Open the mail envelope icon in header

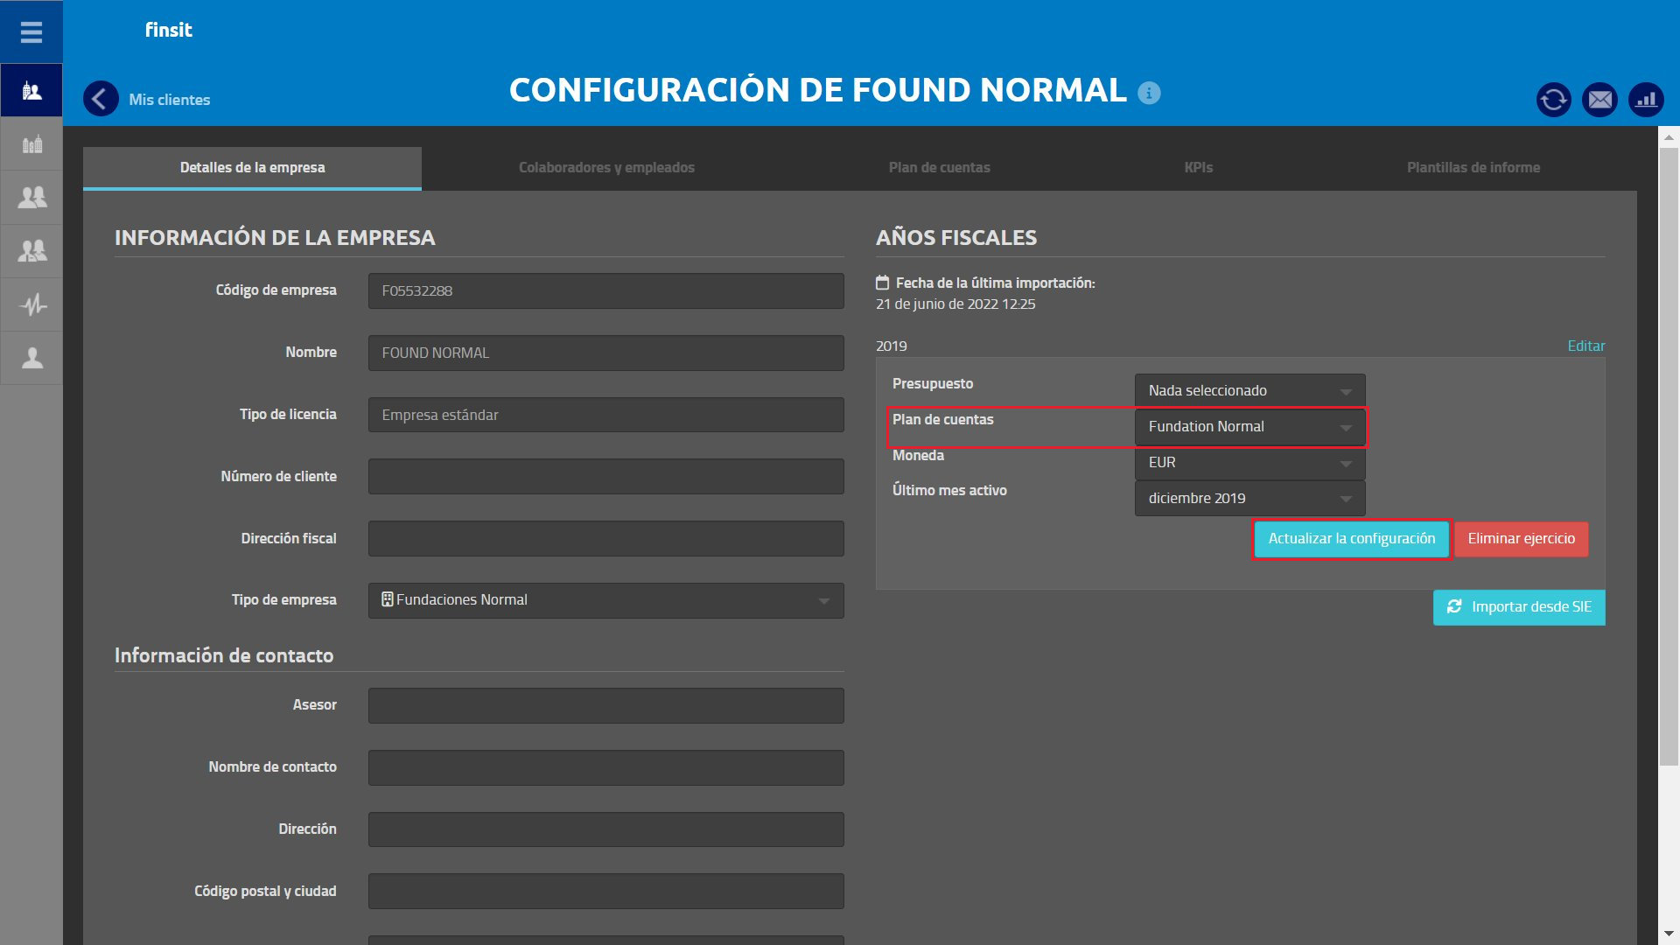[x=1600, y=100]
